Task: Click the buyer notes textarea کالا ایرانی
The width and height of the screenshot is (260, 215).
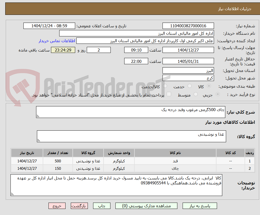Action: pos(116,185)
